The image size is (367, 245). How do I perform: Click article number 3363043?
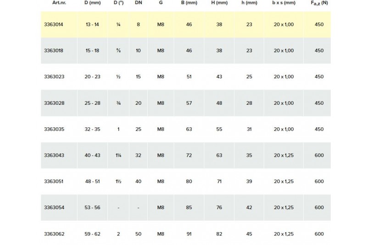pyautogui.click(x=54, y=155)
